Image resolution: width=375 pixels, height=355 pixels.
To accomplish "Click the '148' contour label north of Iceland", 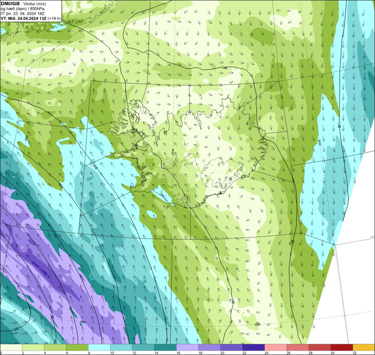I will point(224,68).
